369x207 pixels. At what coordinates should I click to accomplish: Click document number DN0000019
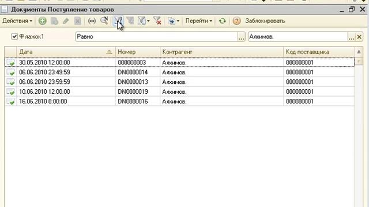[x=133, y=91]
